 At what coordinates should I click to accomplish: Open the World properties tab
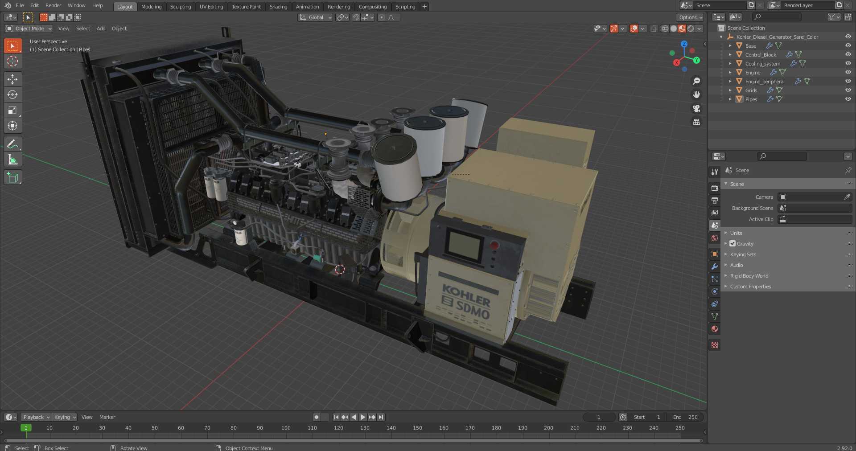click(715, 238)
